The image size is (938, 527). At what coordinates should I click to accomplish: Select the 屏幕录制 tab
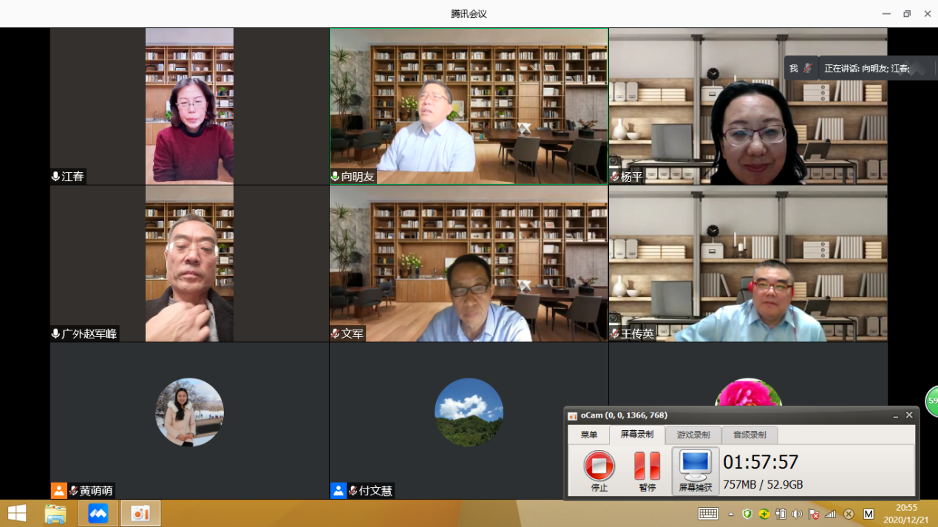coord(636,435)
